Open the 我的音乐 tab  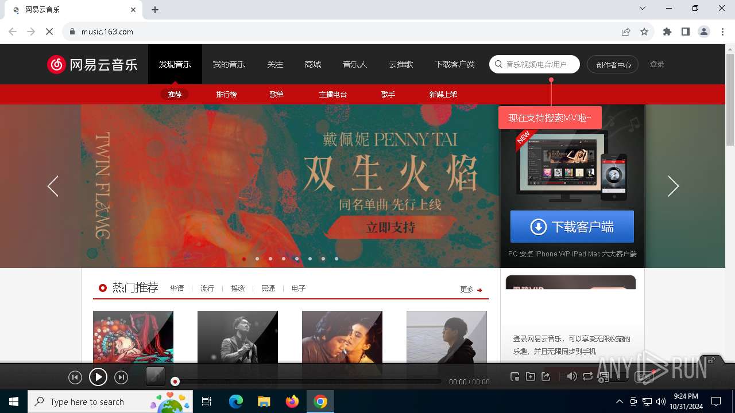(x=229, y=64)
